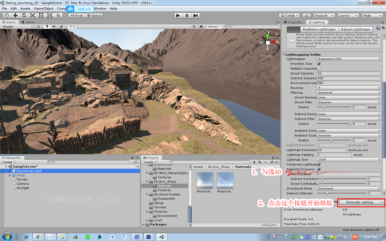The height and width of the screenshot is (241, 386).
Task: Open Filtering Advanced dropdown
Action: pyautogui.click(x=349, y=93)
